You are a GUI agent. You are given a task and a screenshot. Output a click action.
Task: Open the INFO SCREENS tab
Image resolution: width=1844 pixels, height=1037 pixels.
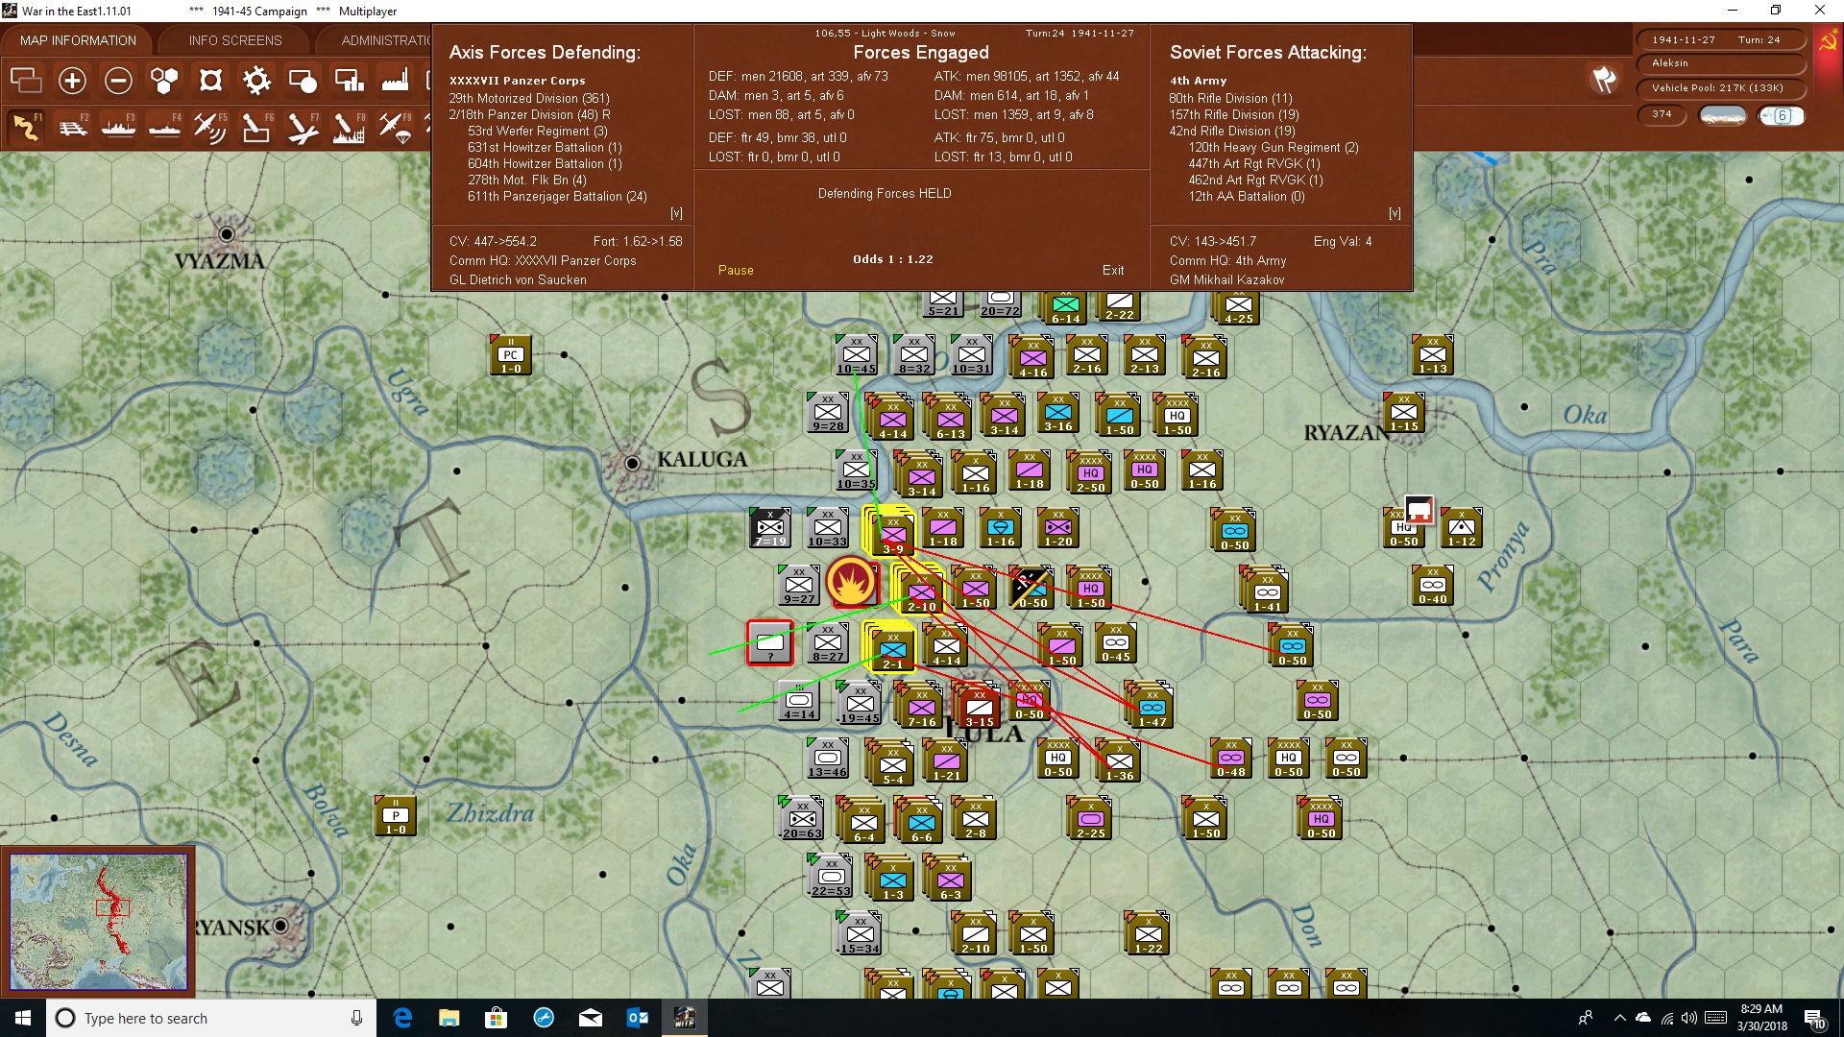click(x=235, y=40)
